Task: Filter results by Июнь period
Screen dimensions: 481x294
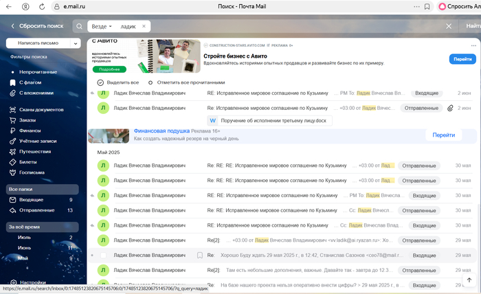Action: [x=26, y=247]
